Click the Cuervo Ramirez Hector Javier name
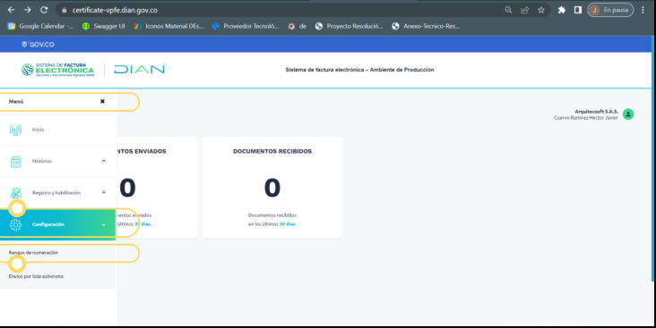This screenshot has width=656, height=328. 586,118
